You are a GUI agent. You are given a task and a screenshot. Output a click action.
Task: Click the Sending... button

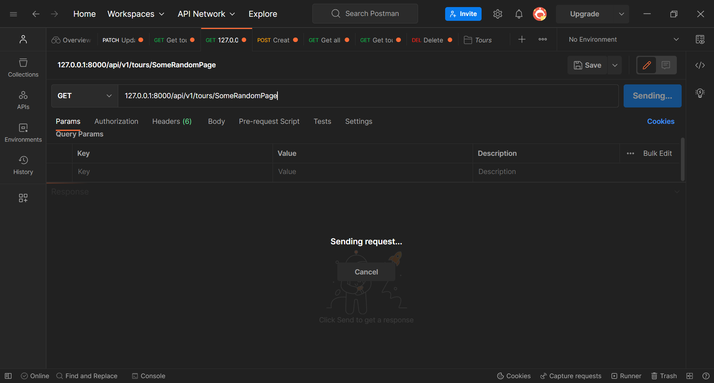click(x=653, y=96)
